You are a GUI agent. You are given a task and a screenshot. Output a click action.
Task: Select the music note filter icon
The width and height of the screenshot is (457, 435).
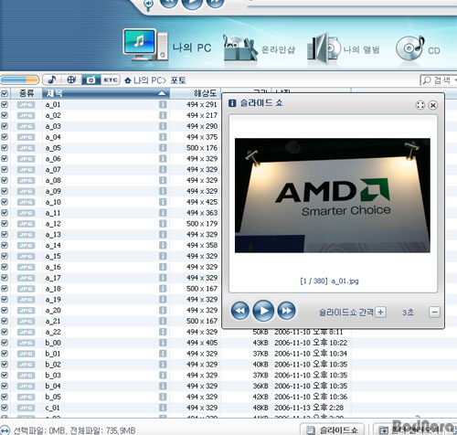(52, 80)
